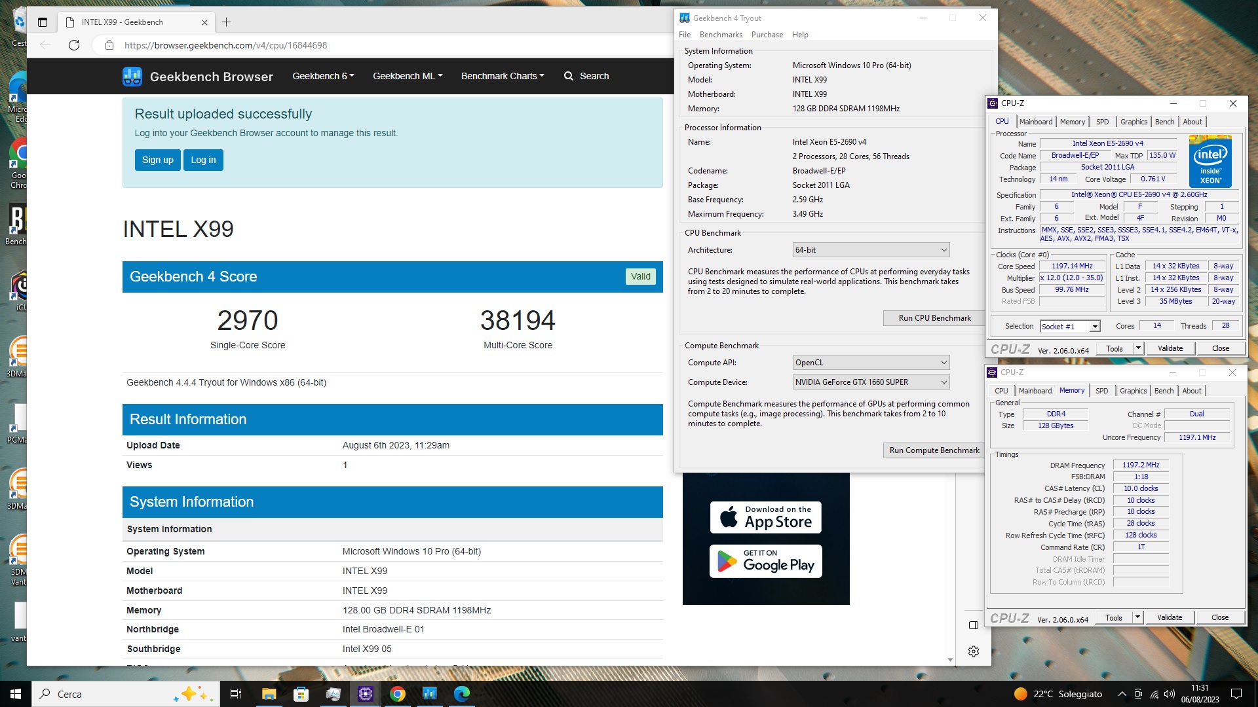The image size is (1258, 707).
Task: Open Tools dropdown arrow in top CPU-Z window
Action: click(x=1138, y=348)
